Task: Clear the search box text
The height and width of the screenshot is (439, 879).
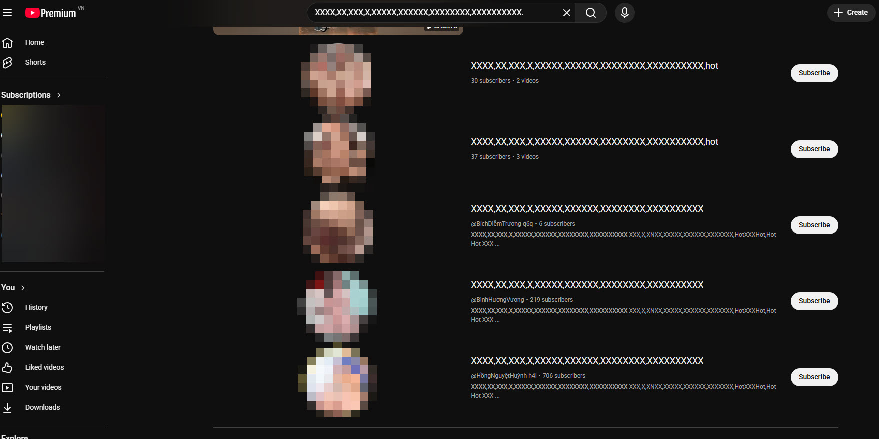Action: point(566,13)
